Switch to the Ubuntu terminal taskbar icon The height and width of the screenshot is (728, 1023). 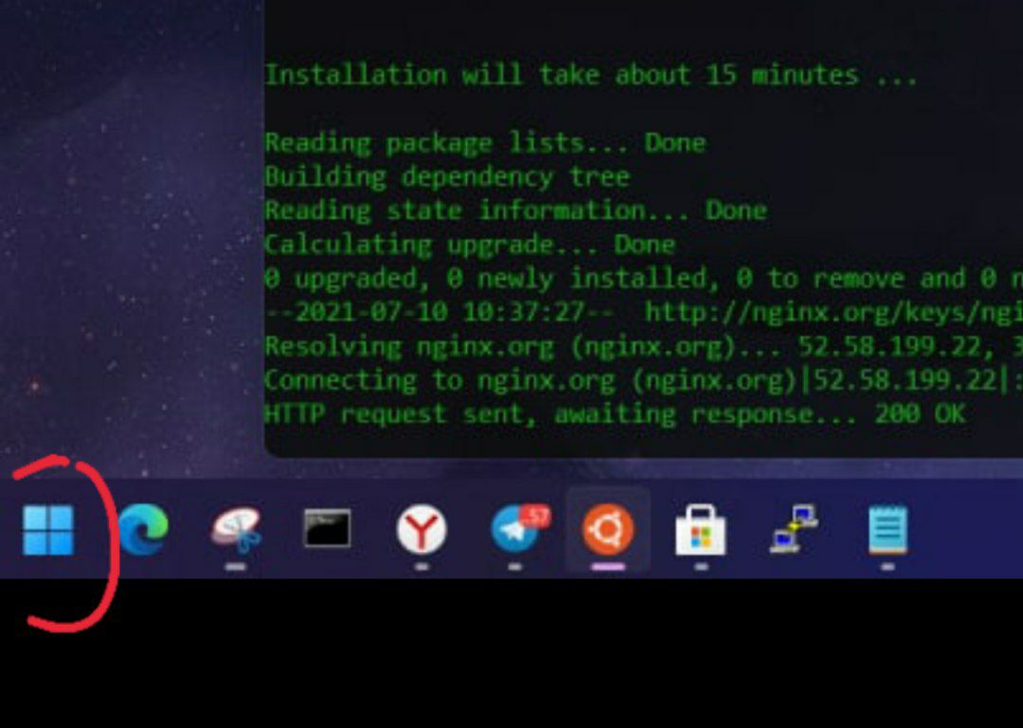click(x=608, y=529)
